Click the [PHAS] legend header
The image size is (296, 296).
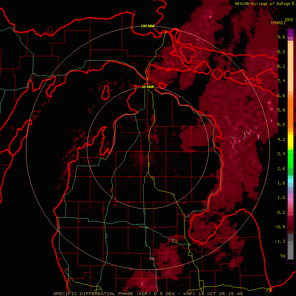point(278,23)
